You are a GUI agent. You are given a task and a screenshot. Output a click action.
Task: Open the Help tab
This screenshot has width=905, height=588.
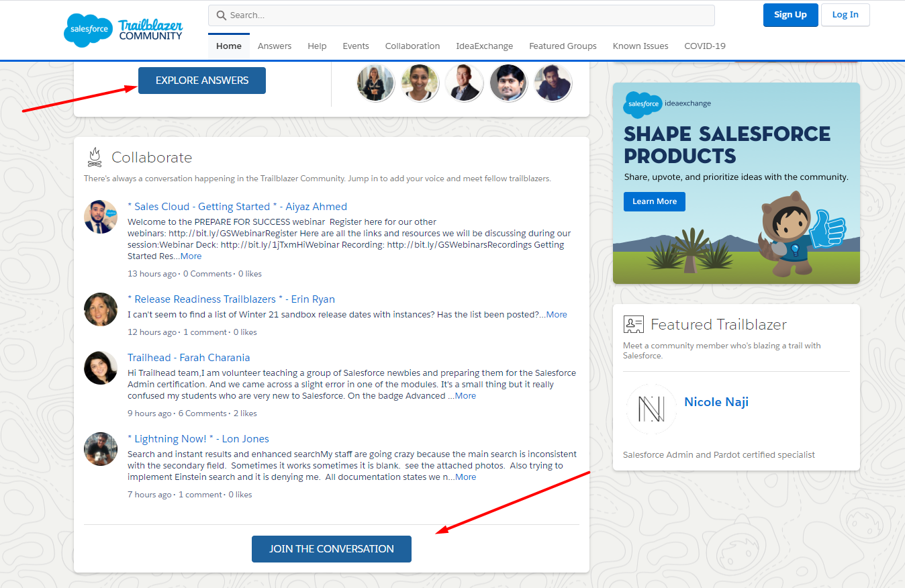tap(317, 46)
